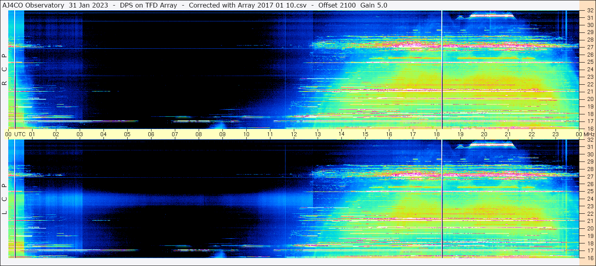596x266 pixels.
Task: Click 24 MHz on the LCP frequency scale
Action: [x=590, y=199]
